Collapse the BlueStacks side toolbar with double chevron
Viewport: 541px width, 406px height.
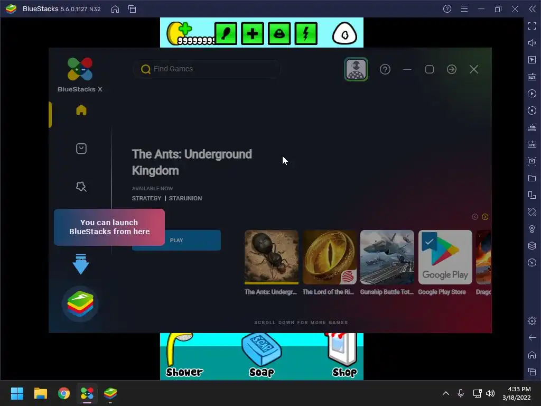pos(533,9)
